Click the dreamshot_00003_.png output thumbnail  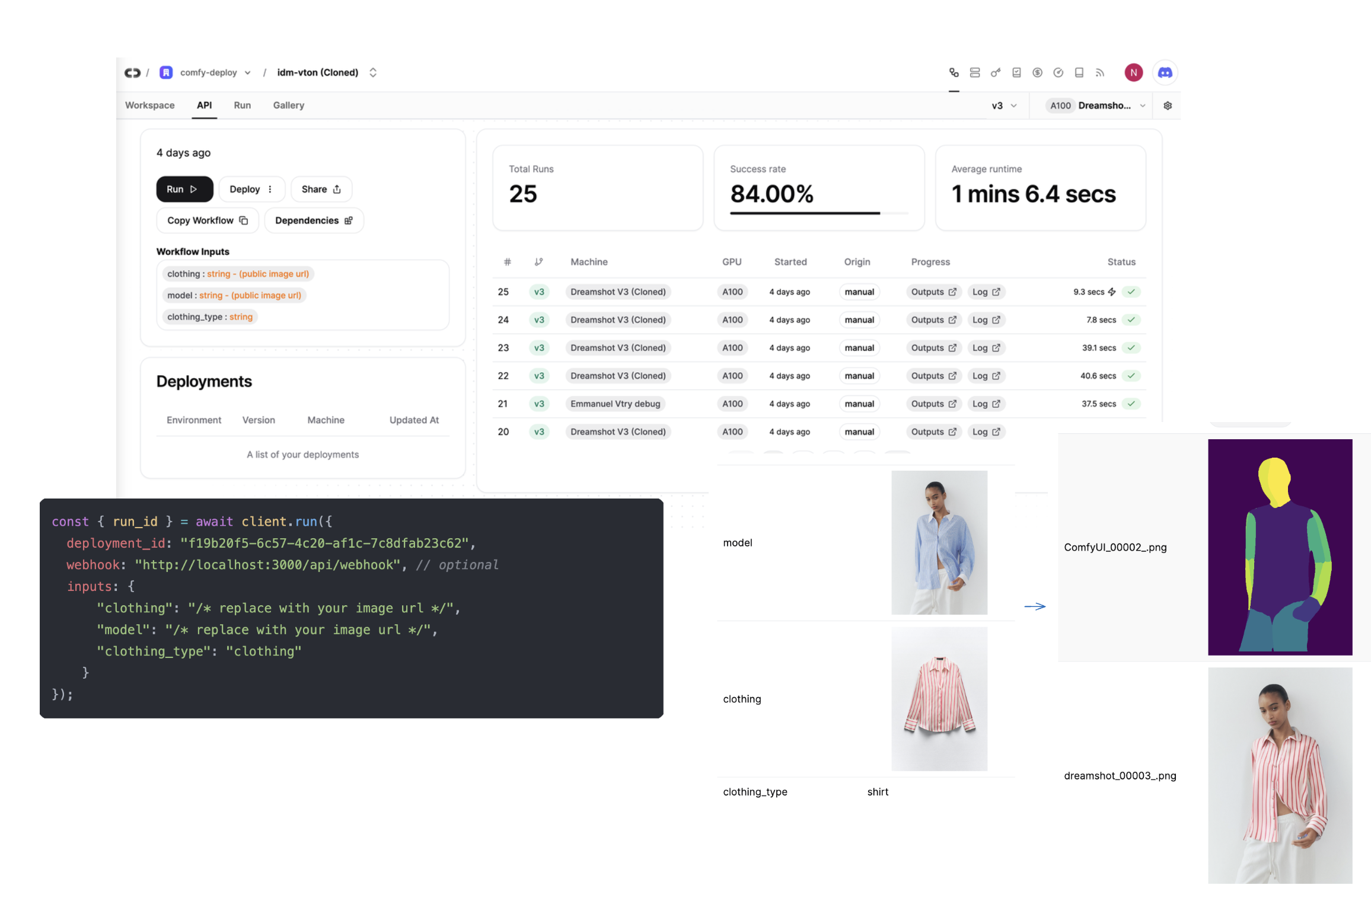[1280, 775]
